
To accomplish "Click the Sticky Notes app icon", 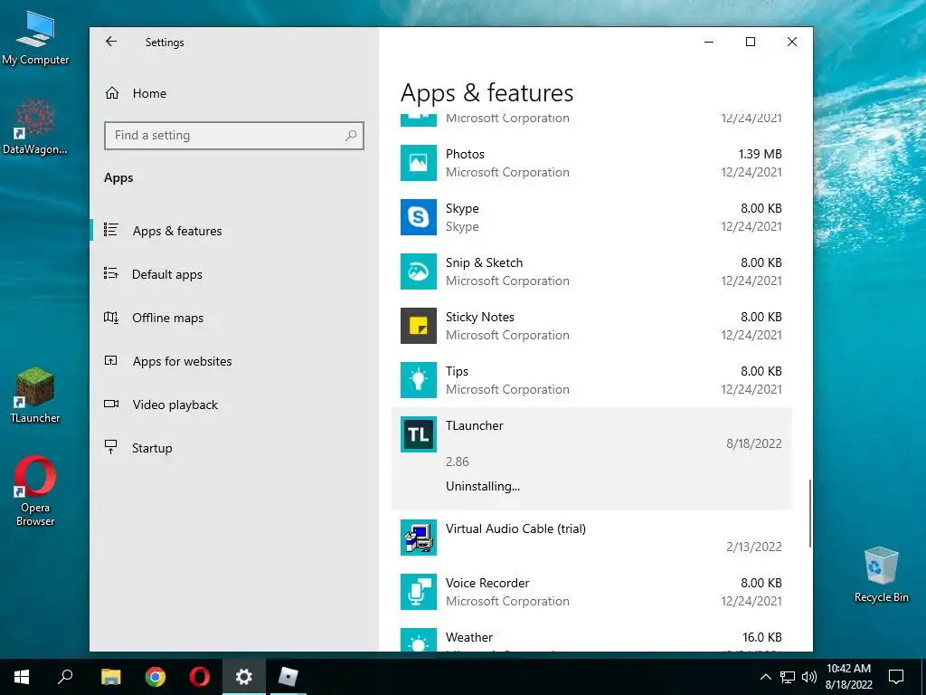I will tap(418, 326).
